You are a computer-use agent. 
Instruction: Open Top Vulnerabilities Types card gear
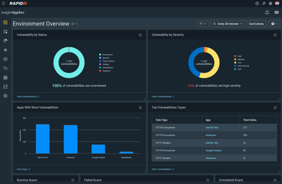[275, 108]
